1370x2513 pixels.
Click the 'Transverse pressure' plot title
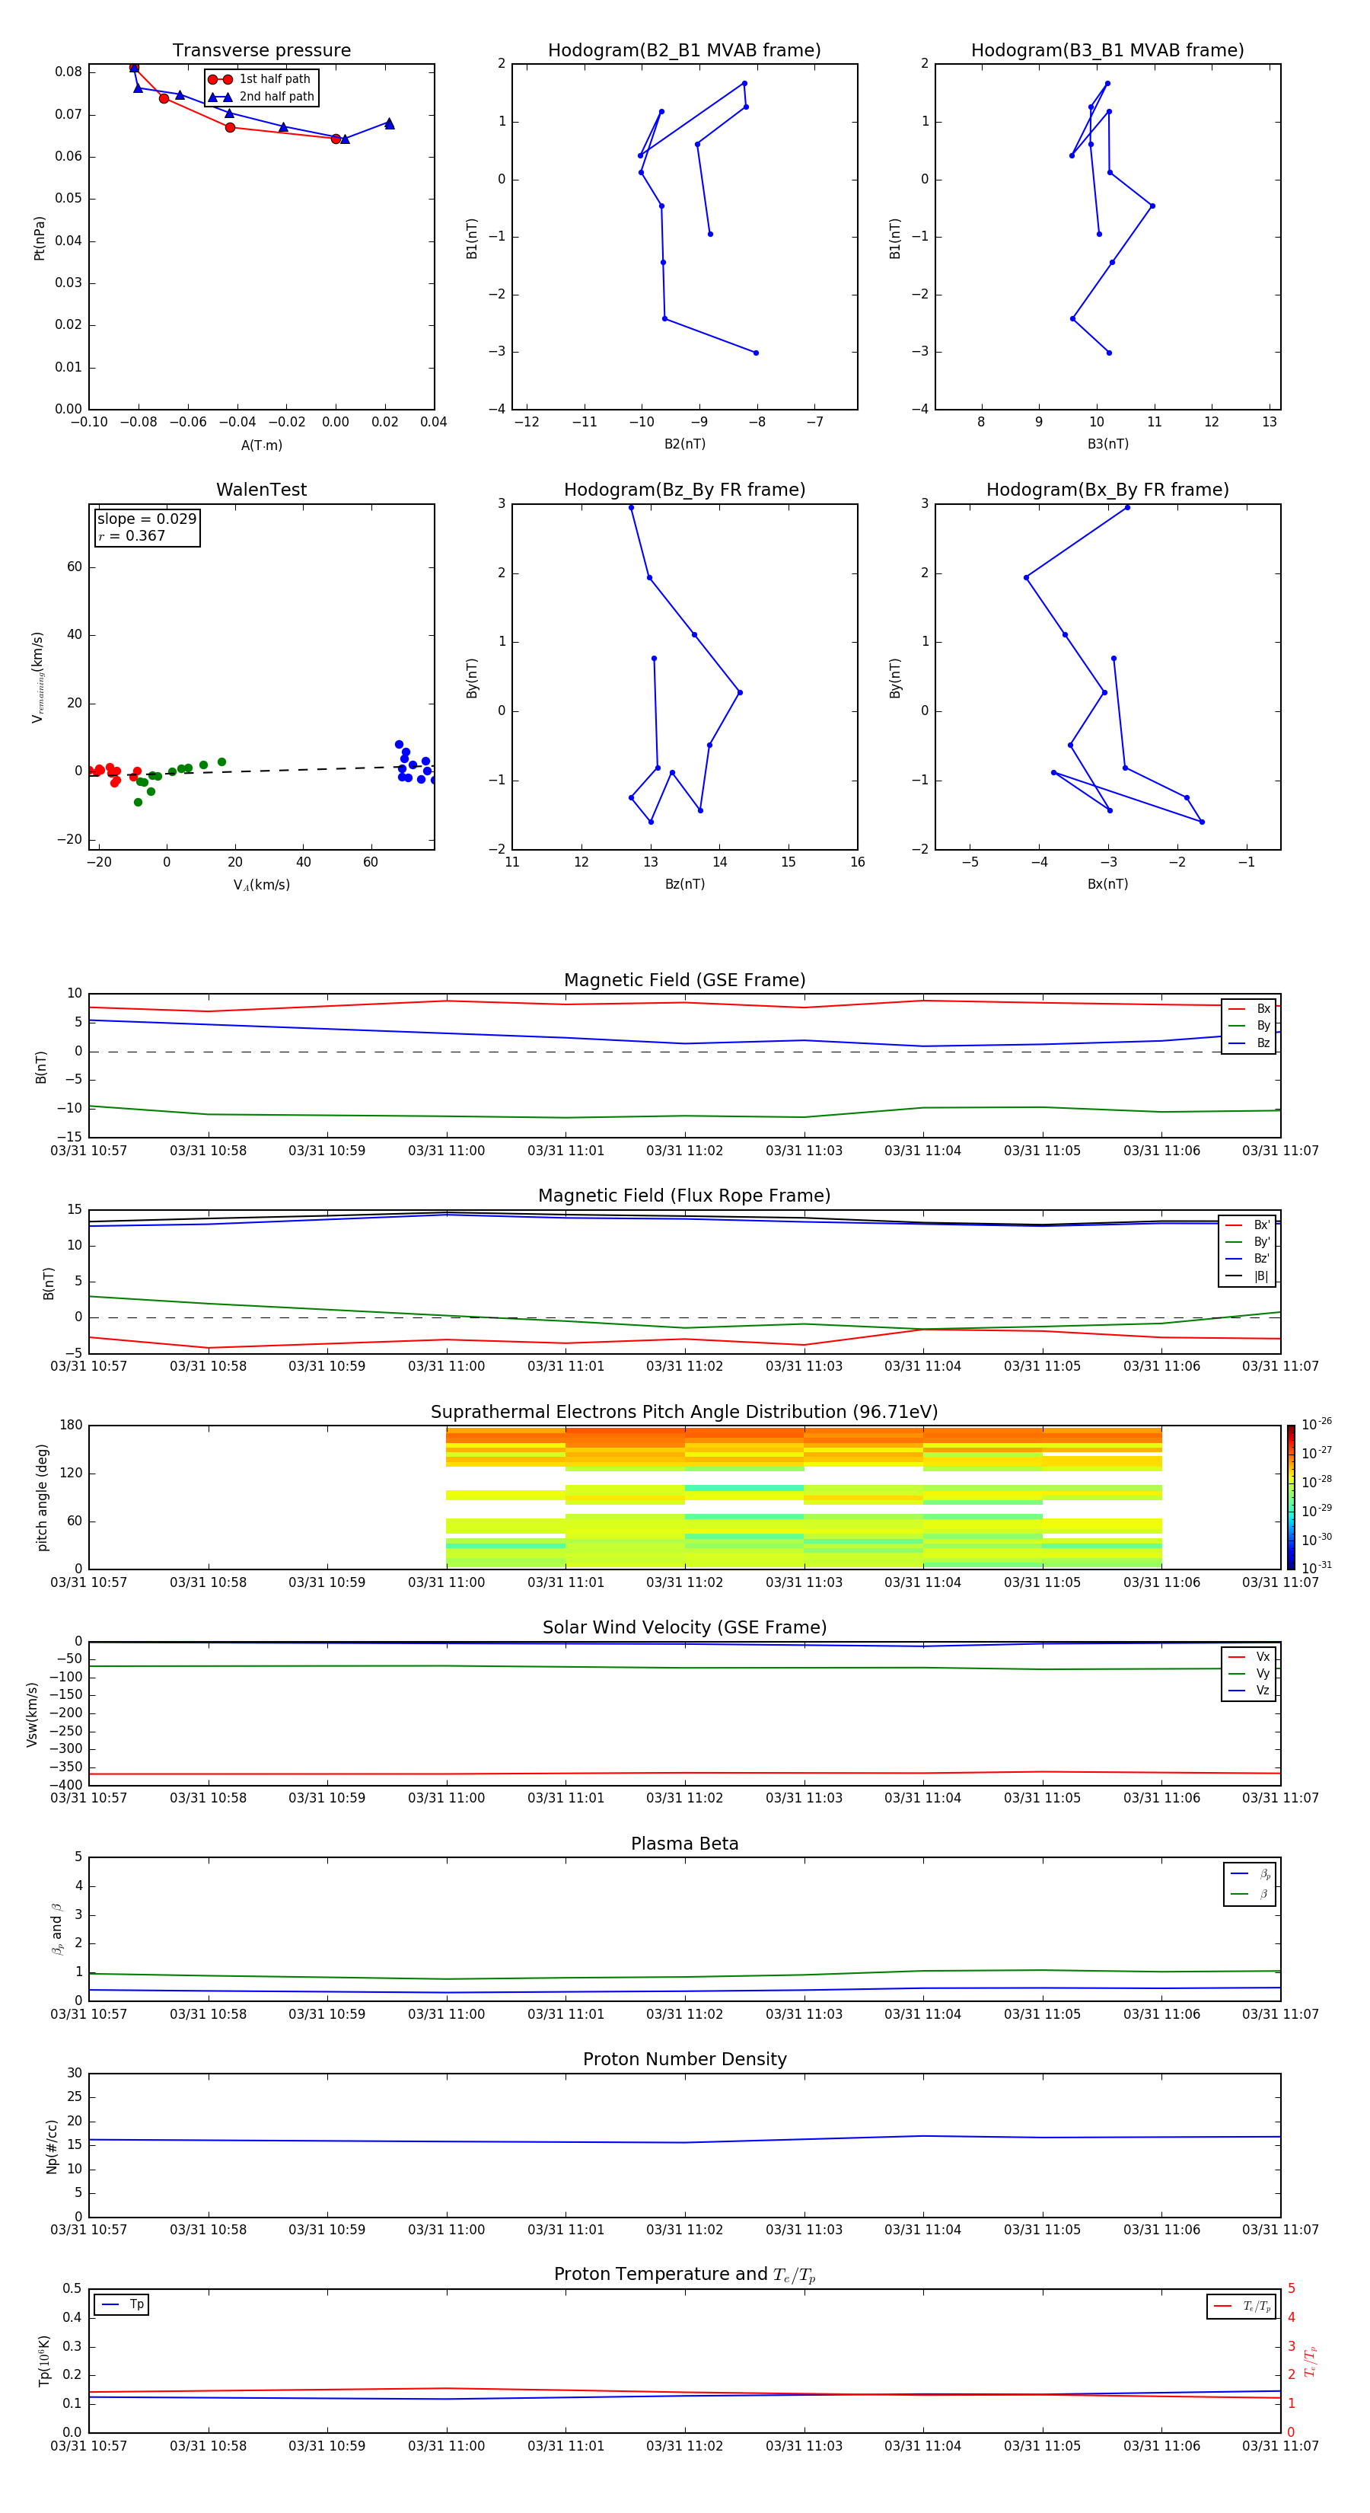tap(261, 51)
